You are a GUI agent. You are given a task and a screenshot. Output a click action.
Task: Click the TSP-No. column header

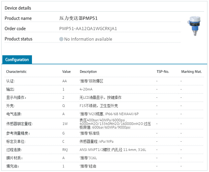tap(163, 71)
